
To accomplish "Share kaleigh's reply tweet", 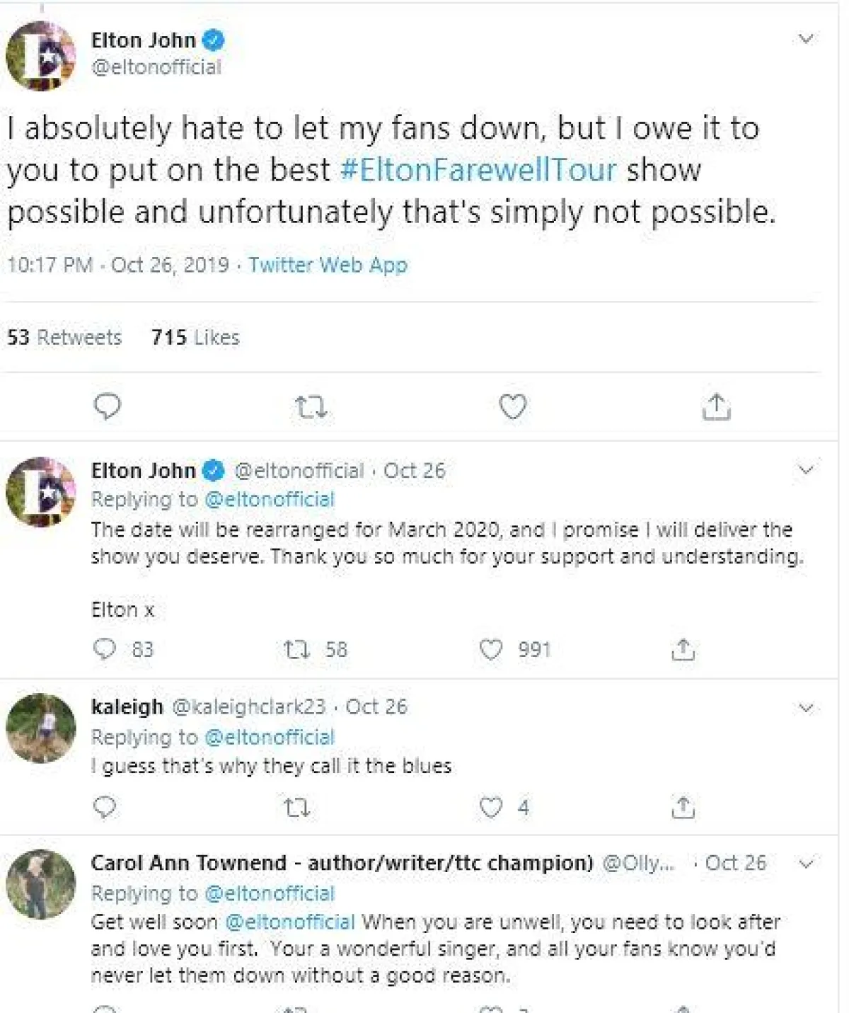I will pos(683,807).
